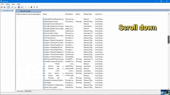The image size is (170, 95).
Task: Toggle the Show/Hide Console Tree icon
Action: coord(8,7)
